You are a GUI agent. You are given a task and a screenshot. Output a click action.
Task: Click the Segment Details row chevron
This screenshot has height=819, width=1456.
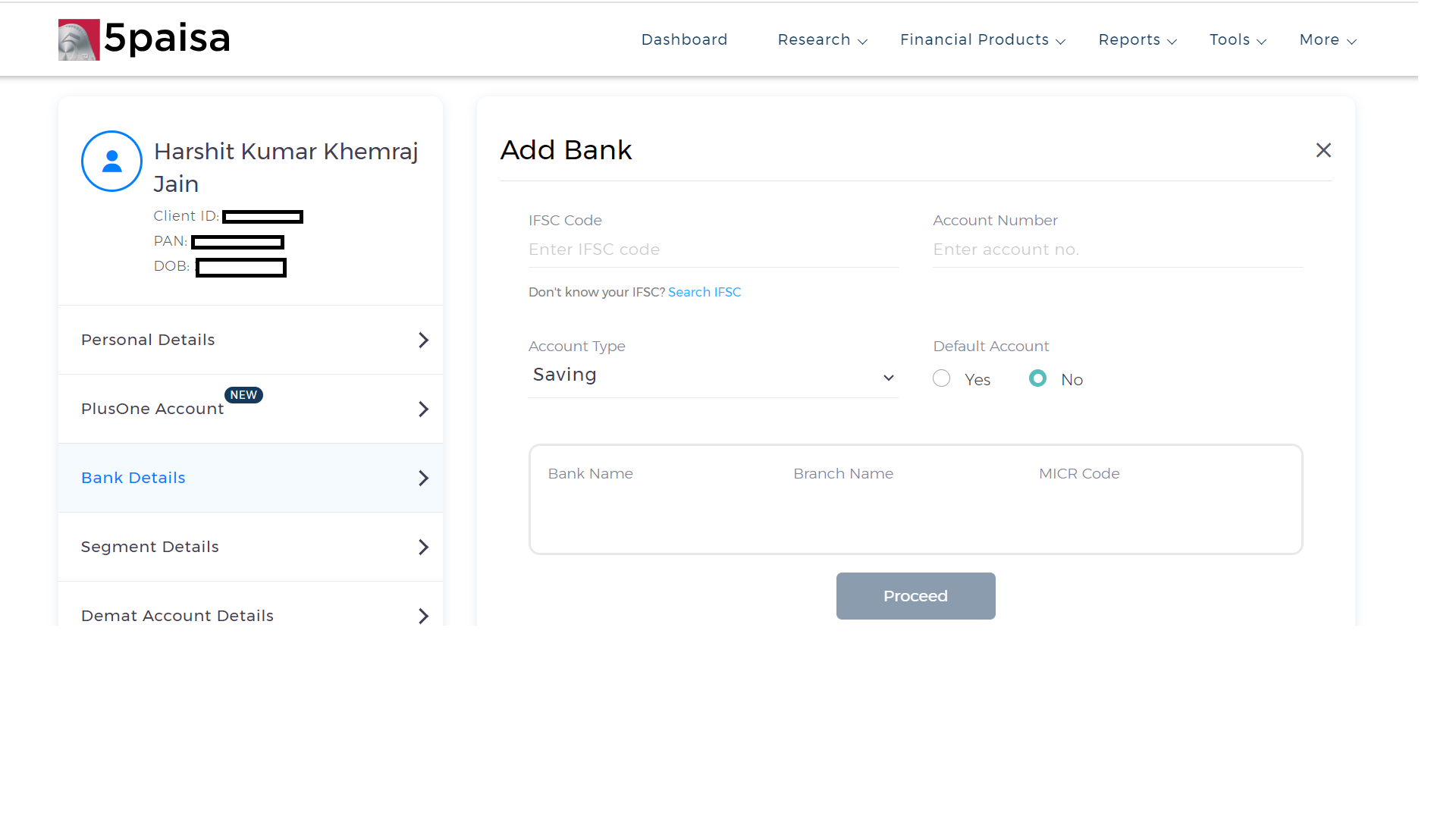(x=423, y=547)
